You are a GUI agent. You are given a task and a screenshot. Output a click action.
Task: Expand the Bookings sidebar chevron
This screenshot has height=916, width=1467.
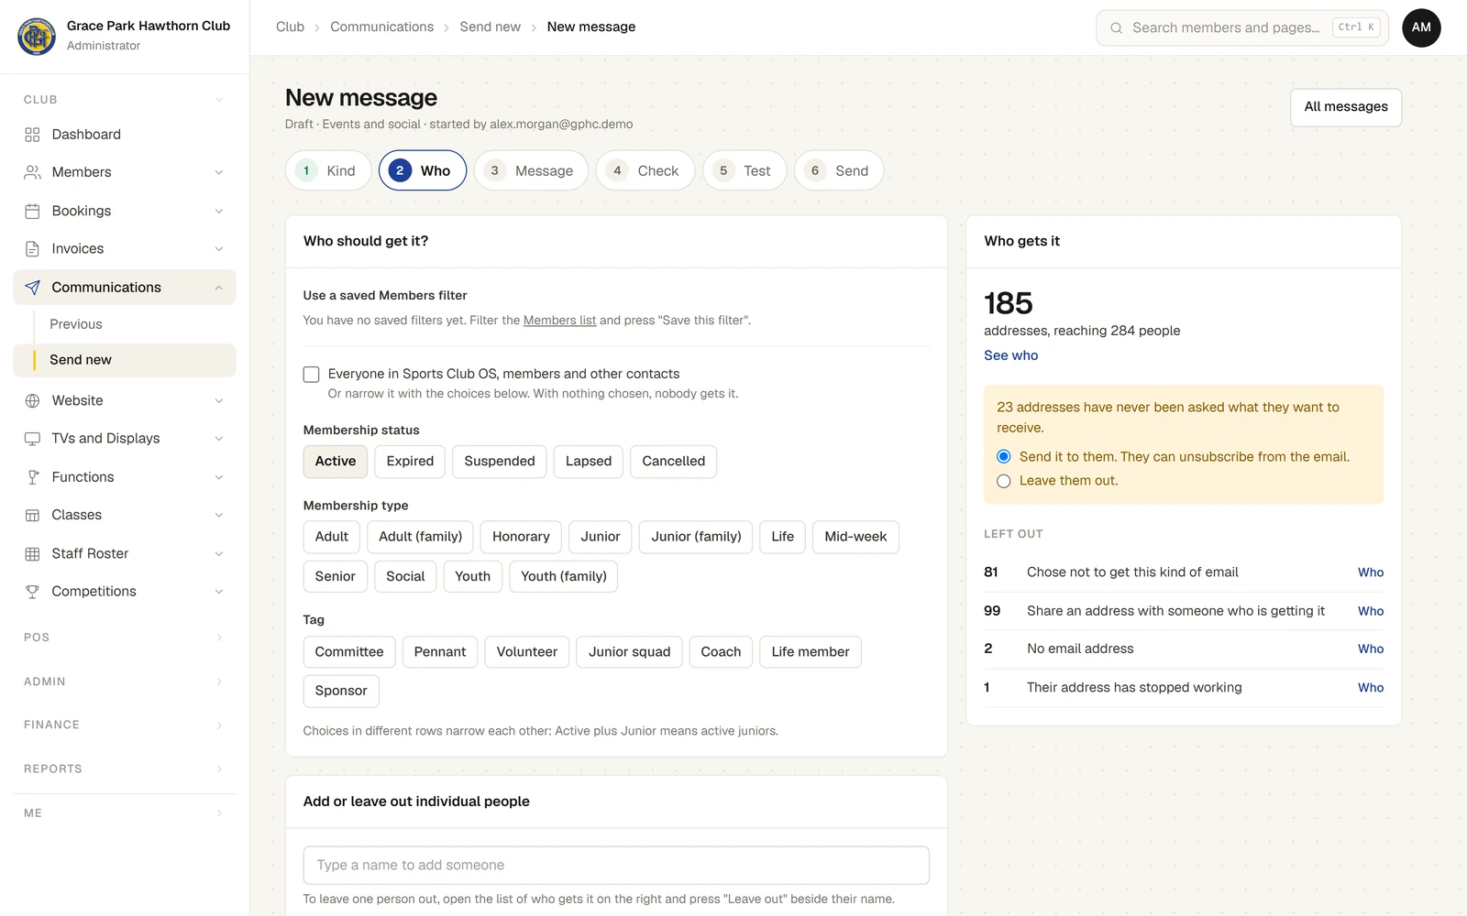pos(219,211)
